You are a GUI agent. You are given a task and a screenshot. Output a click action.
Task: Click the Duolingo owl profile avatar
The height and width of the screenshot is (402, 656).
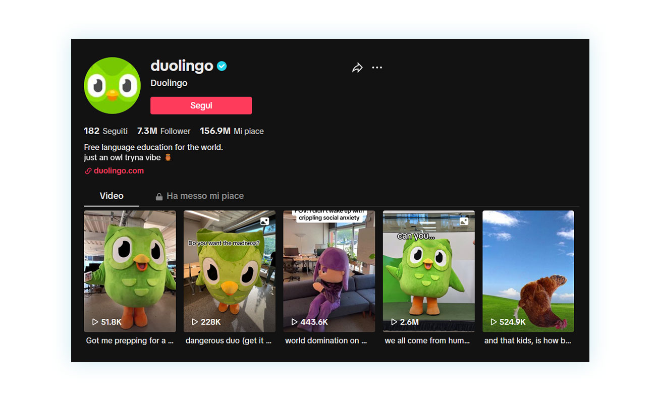coord(112,85)
